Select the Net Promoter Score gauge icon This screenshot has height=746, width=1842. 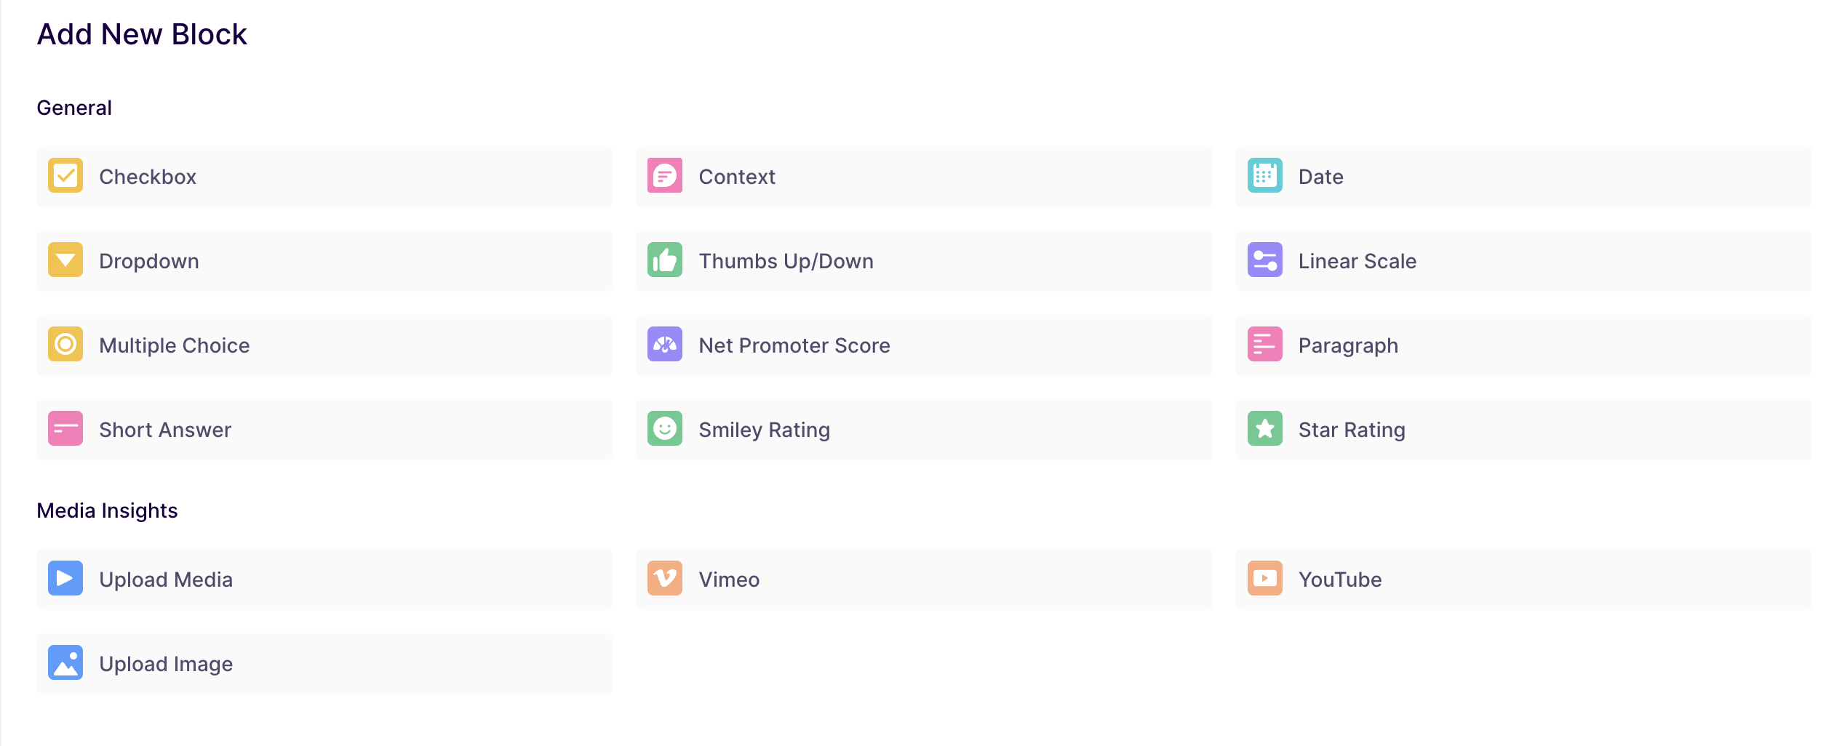point(664,345)
